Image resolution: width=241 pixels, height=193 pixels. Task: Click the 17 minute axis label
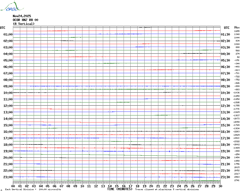point(131,186)
